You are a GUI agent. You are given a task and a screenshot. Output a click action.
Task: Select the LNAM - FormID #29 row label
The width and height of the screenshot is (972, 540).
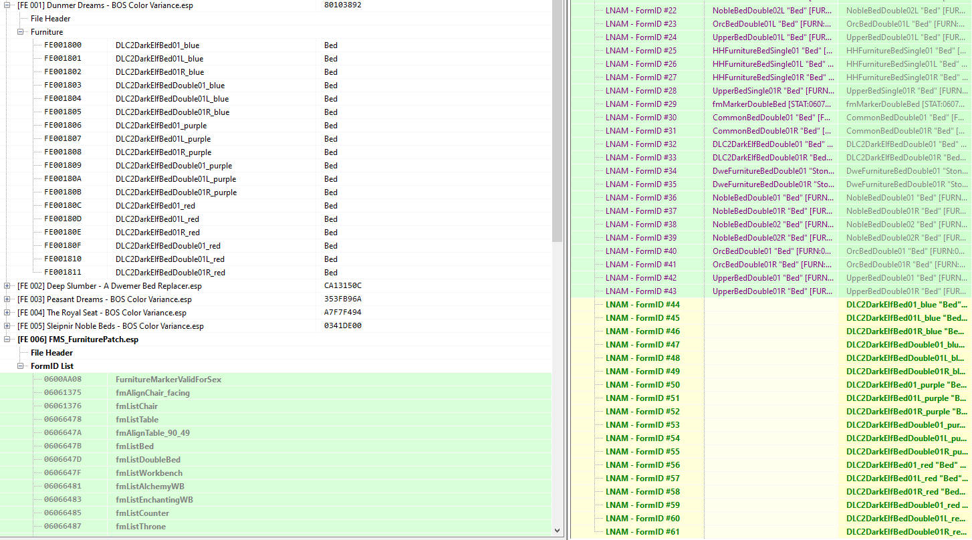(641, 104)
